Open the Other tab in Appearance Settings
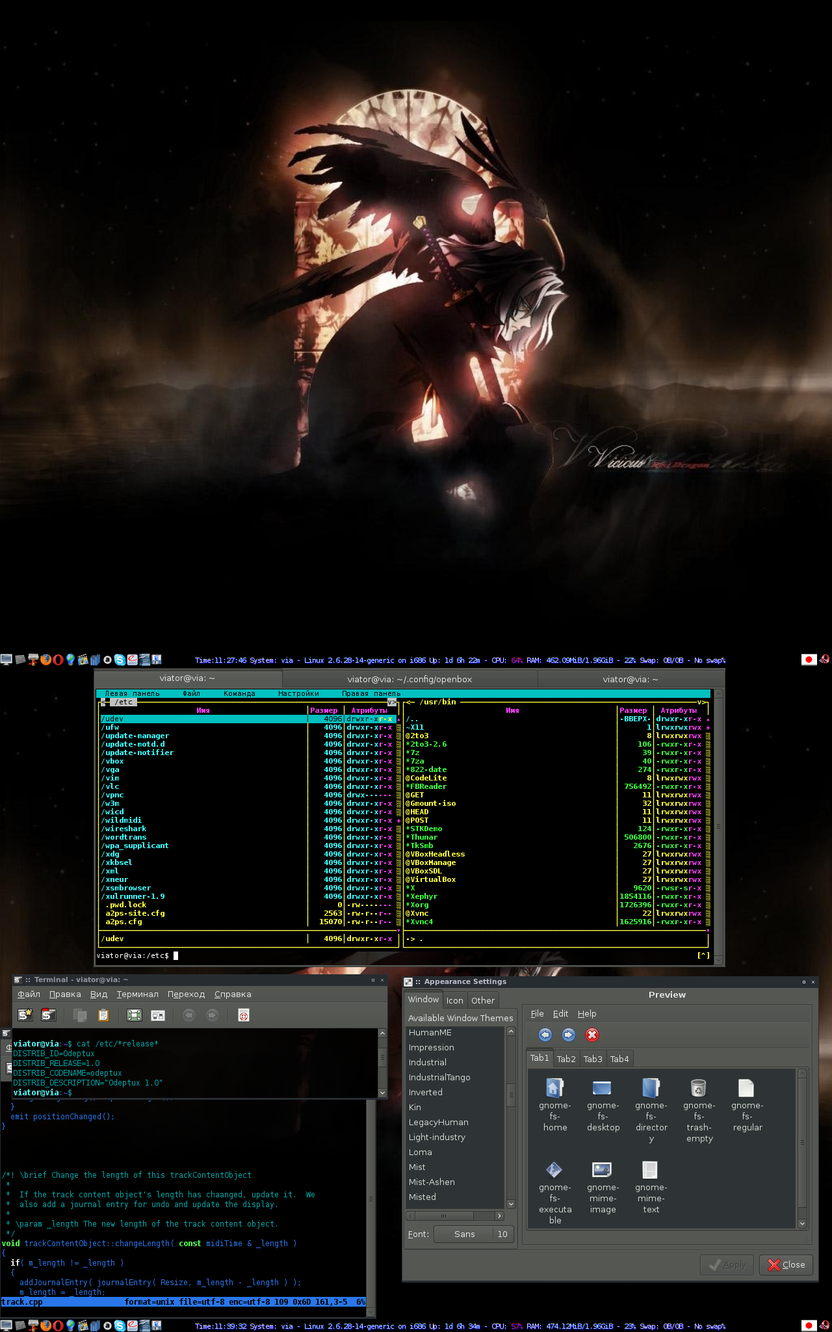Image resolution: width=832 pixels, height=1332 pixels. pyautogui.click(x=483, y=1000)
